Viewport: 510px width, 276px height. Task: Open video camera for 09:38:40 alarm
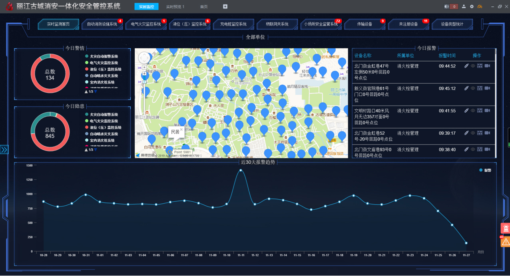pos(487,149)
